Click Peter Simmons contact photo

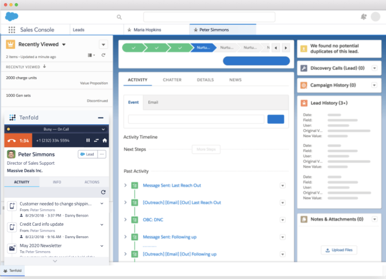pyautogui.click(x=11, y=154)
